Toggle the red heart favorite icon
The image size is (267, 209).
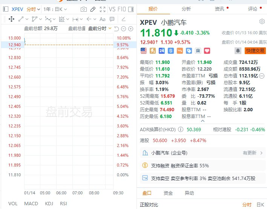point(207,51)
